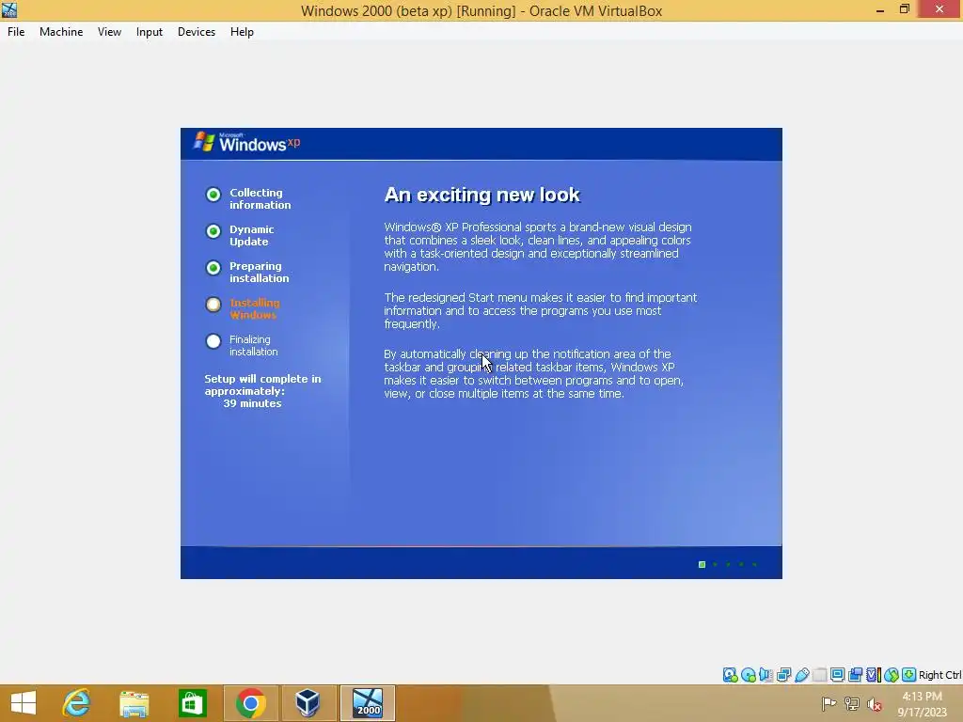Screen dimensions: 963x722
Task: Click the mouse integration status icon
Action: click(x=892, y=675)
